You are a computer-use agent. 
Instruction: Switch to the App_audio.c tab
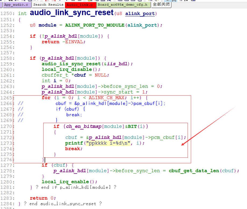[x=16, y=5]
